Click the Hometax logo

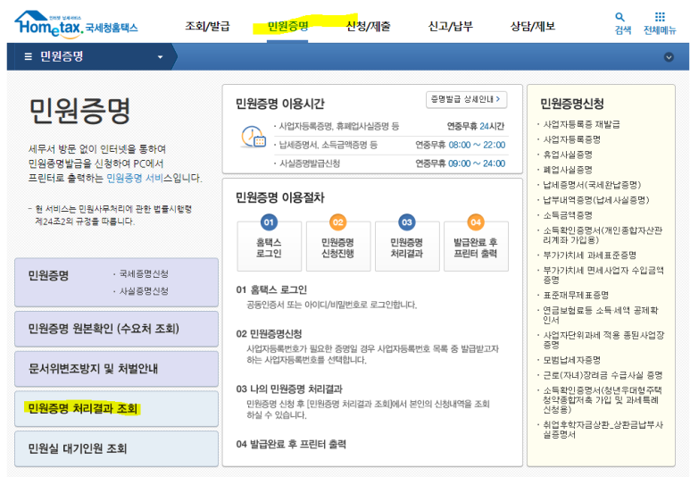(76, 24)
